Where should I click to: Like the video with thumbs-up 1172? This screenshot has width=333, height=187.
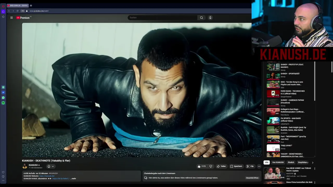(202, 166)
